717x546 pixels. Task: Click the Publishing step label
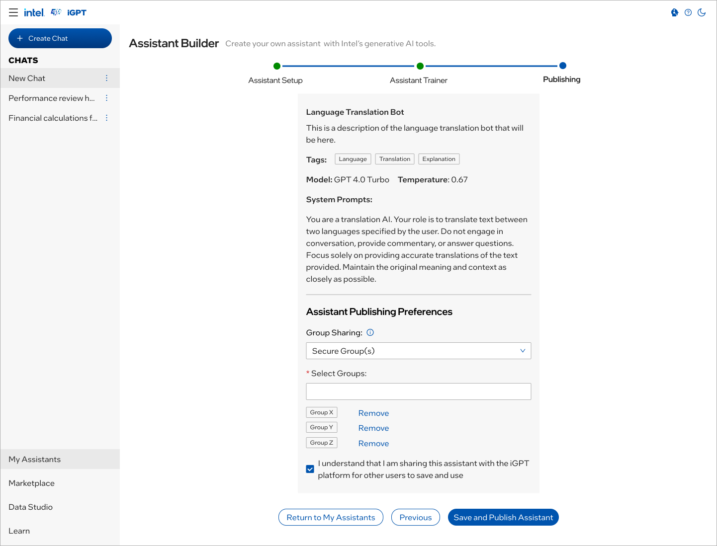point(562,79)
